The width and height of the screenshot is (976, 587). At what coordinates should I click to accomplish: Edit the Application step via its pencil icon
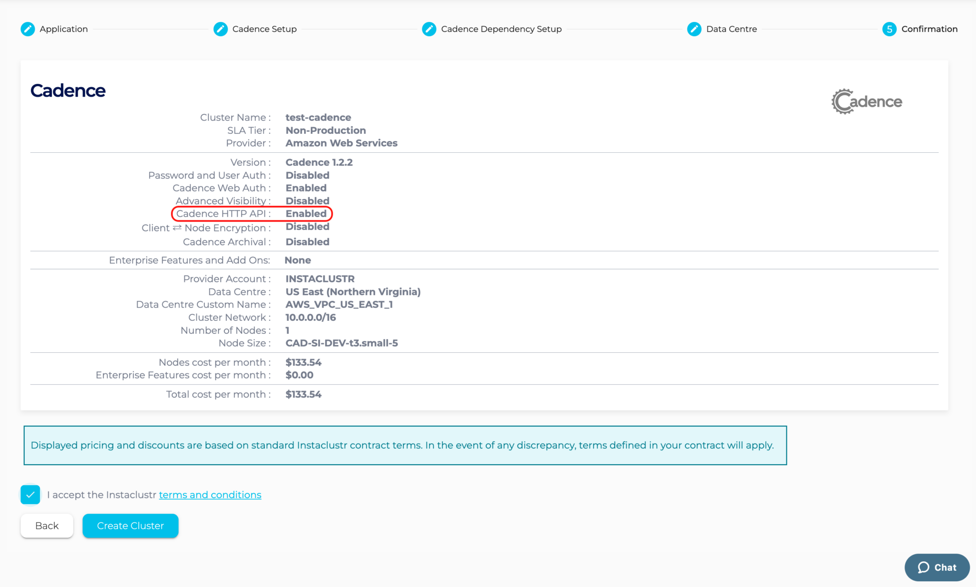(28, 29)
